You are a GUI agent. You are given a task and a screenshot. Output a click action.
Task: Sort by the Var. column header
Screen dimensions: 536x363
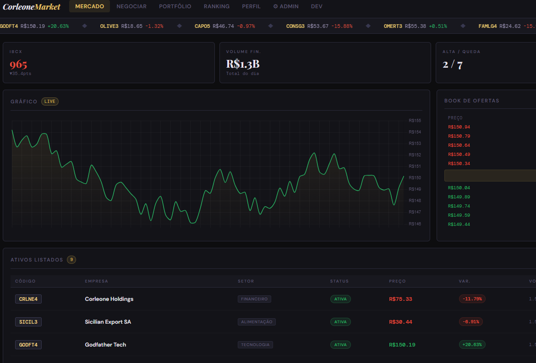465,281
